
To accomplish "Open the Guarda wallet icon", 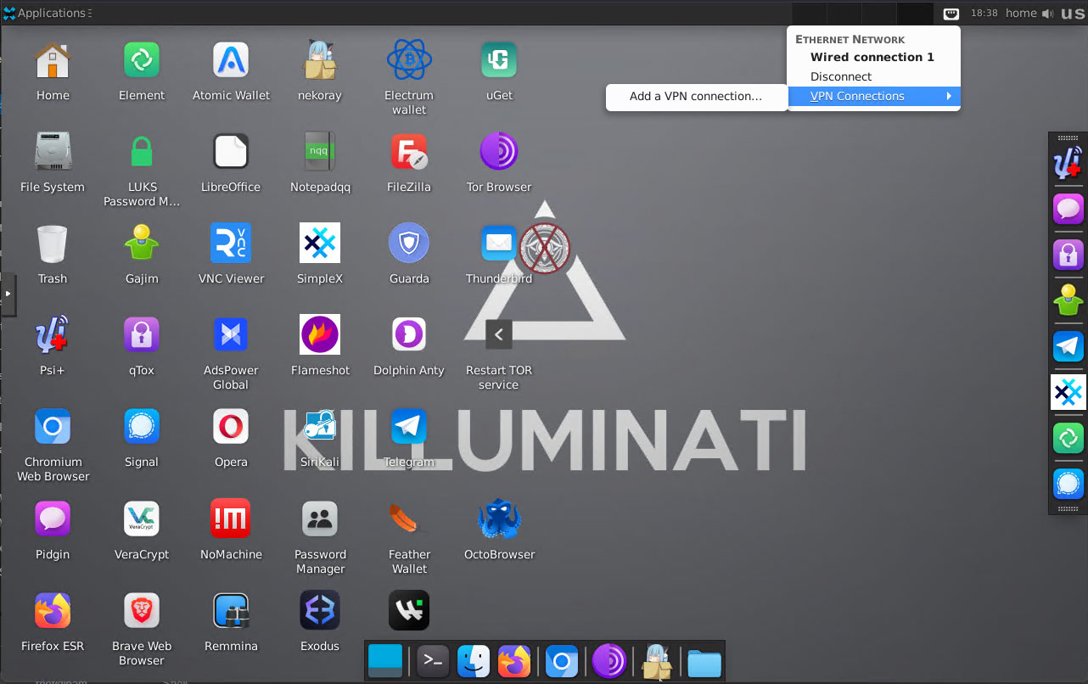I will pos(409,244).
